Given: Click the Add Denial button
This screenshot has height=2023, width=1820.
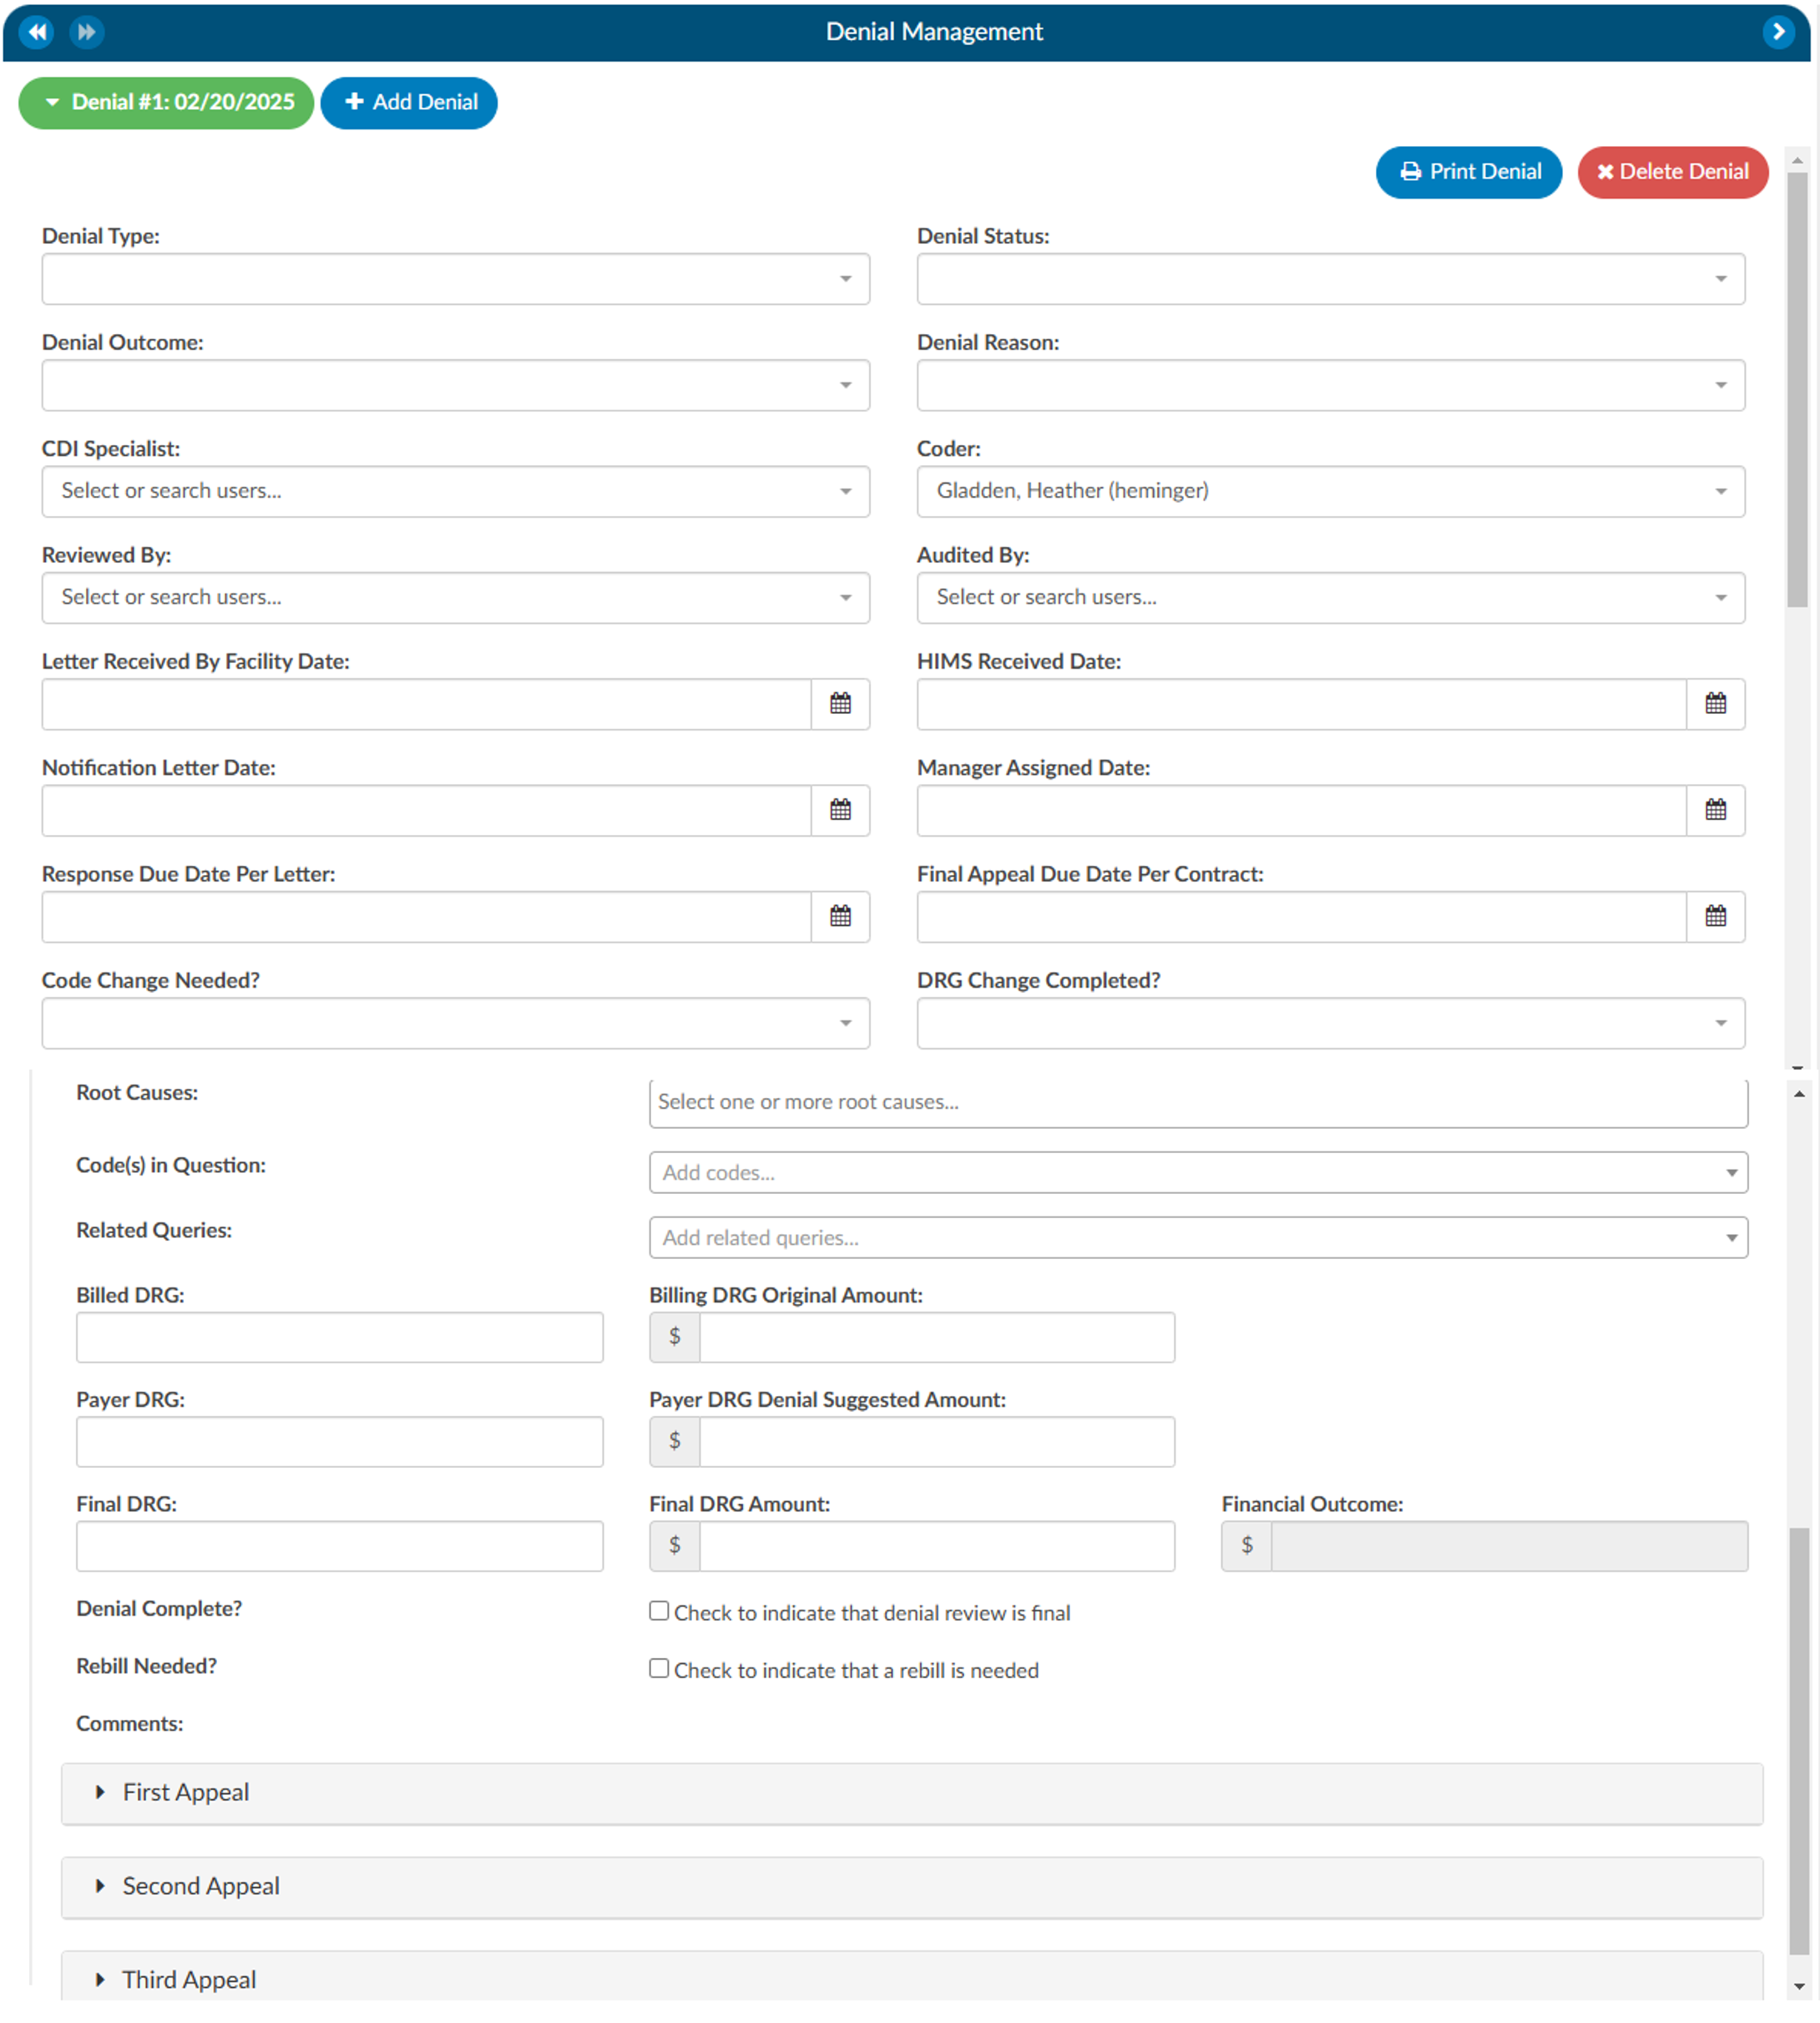Looking at the screenshot, I should pos(409,103).
